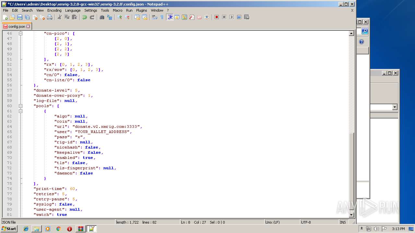Image resolution: width=415 pixels, height=233 pixels.
Task: Collapse the pools fold at line 60
Action: click(x=21, y=106)
